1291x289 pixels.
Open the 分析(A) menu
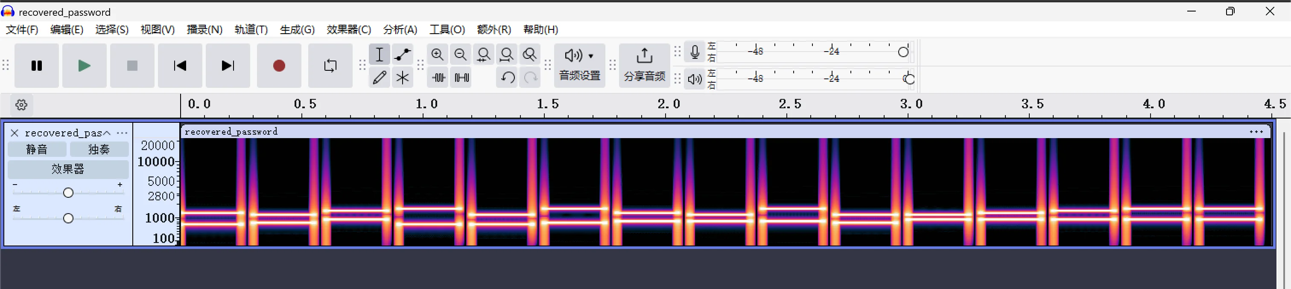pyautogui.click(x=400, y=29)
